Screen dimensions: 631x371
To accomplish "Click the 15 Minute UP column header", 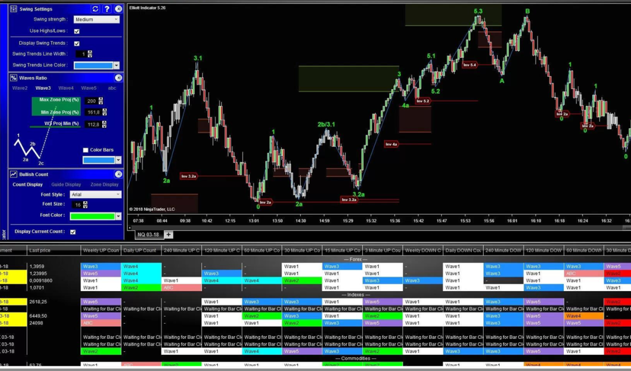I will point(342,250).
